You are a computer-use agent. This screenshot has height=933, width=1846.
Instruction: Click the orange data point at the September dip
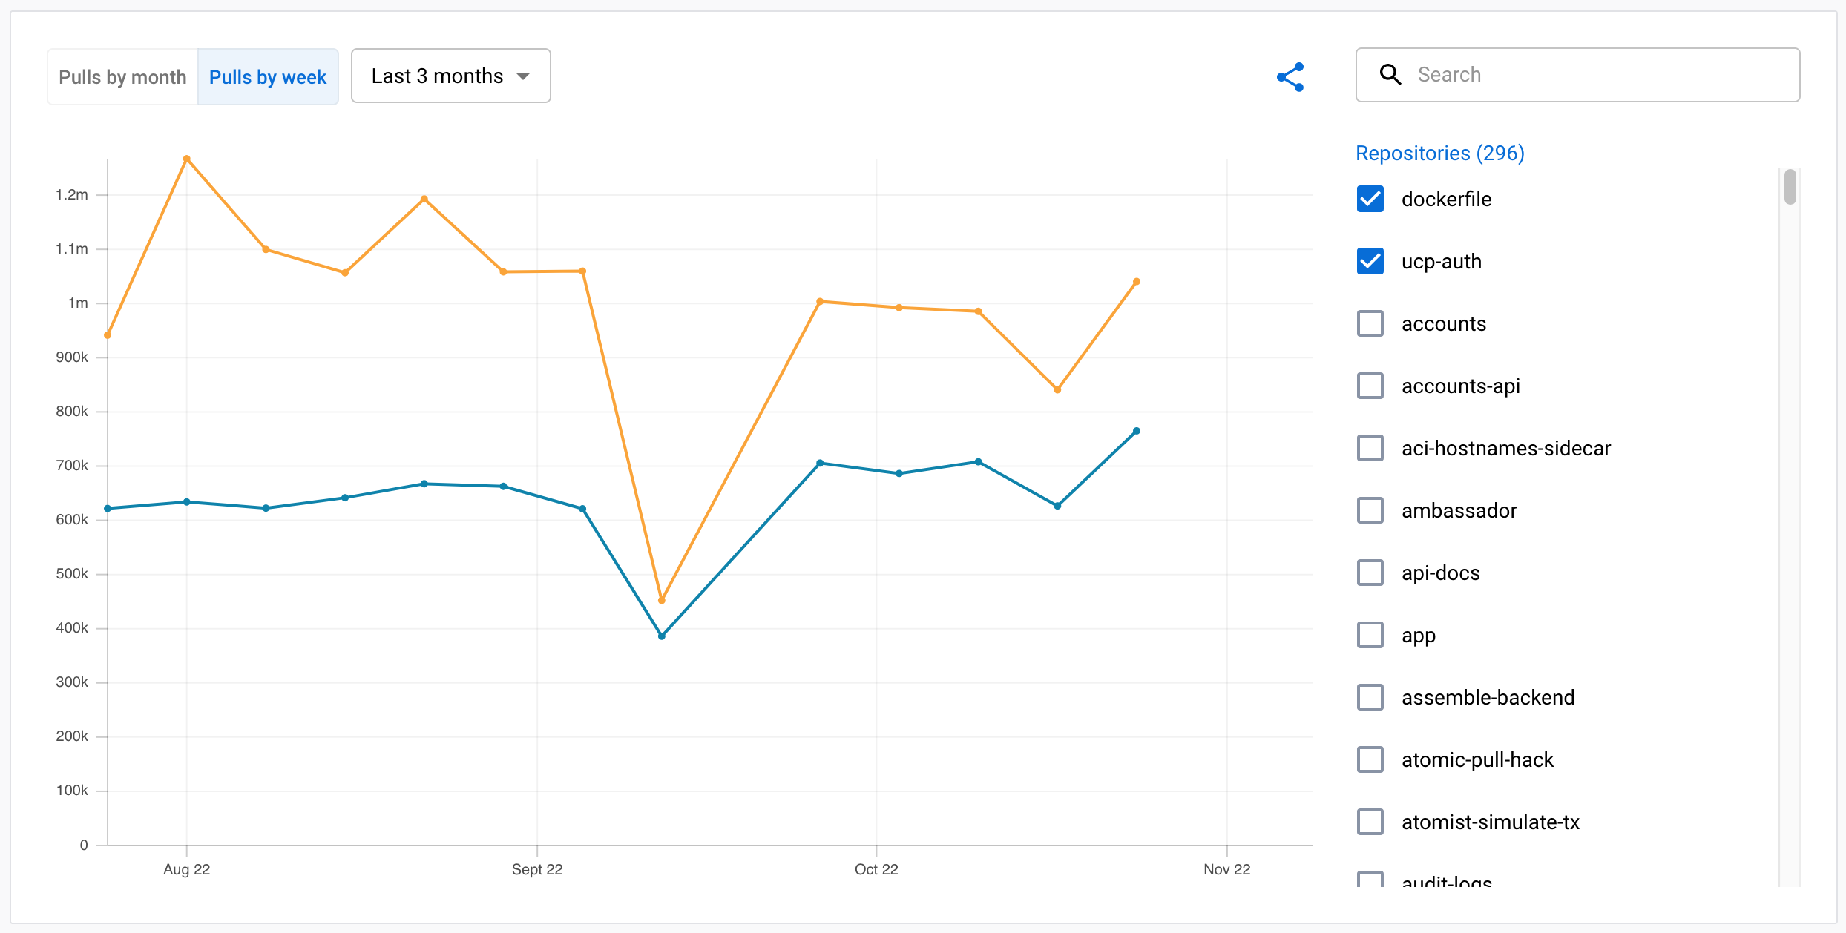661,599
